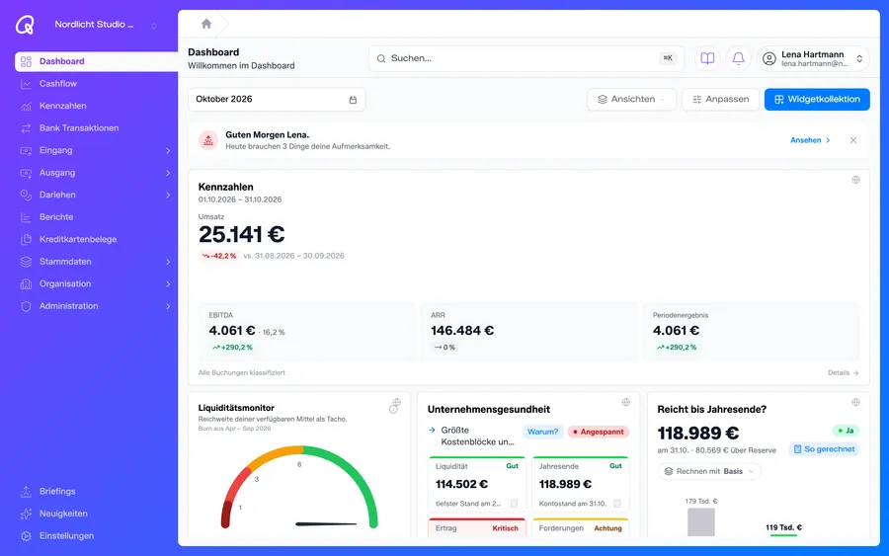
Task: Click the EBITDA 4.061 € tile
Action: pos(306,332)
